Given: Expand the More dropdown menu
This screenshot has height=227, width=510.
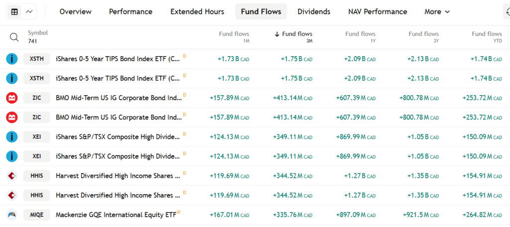Looking at the screenshot, I should (x=437, y=11).
